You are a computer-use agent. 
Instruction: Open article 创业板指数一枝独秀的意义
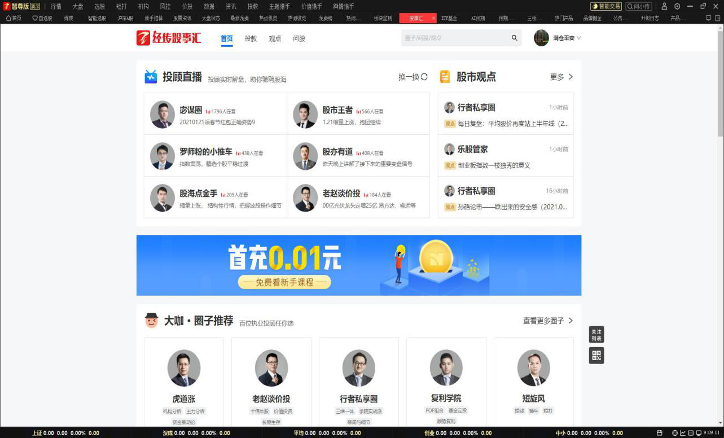494,165
